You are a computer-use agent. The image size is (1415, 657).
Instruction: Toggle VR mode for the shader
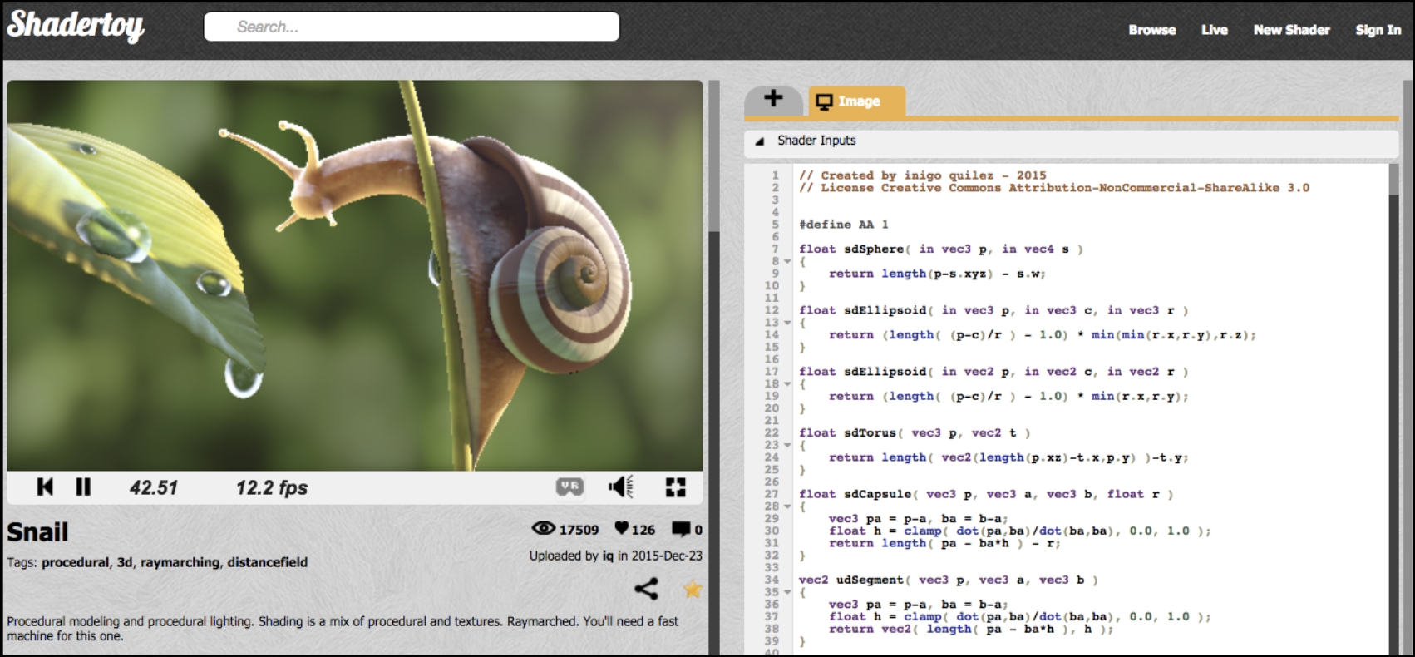(569, 487)
